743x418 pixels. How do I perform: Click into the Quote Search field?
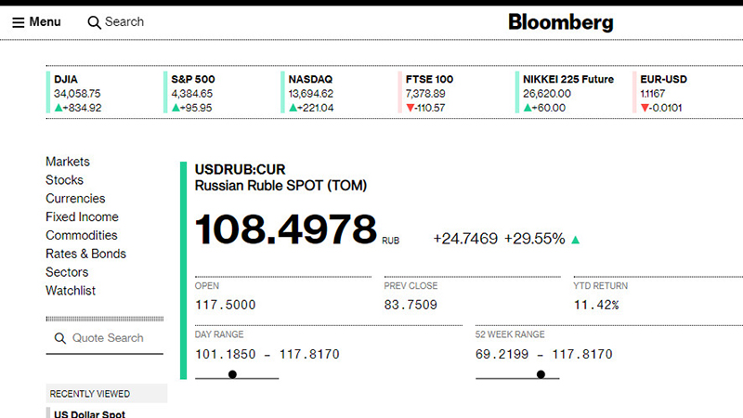(x=108, y=339)
